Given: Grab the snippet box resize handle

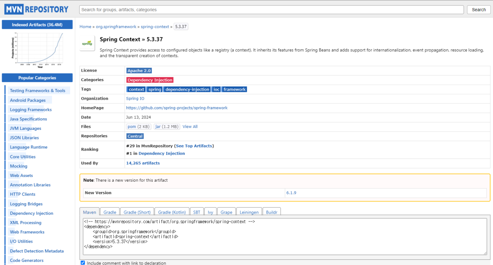Looking at the screenshot, I should (x=485, y=253).
